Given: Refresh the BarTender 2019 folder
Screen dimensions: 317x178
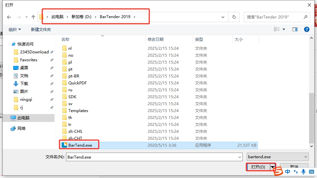Looking at the screenshot, I should pyautogui.click(x=234, y=17).
